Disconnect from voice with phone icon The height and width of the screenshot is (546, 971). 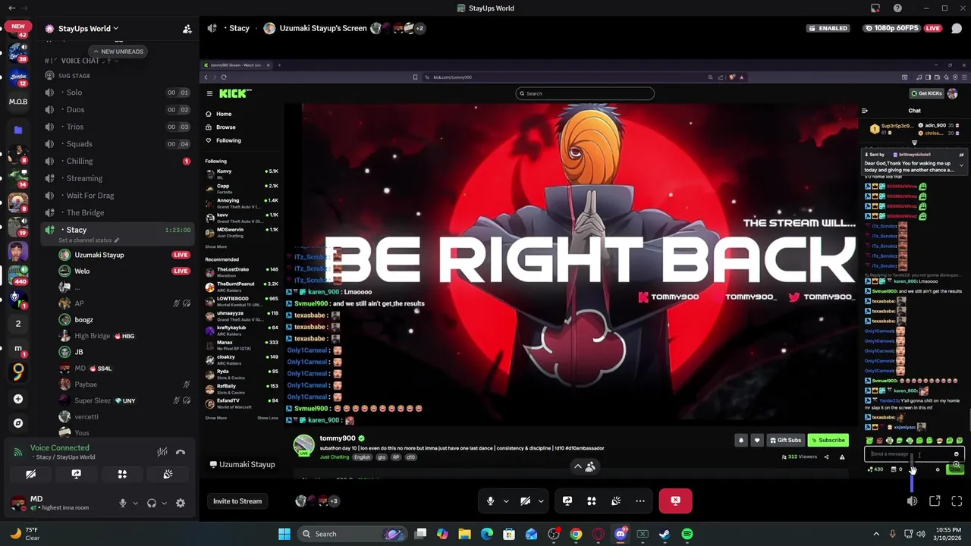tap(181, 452)
